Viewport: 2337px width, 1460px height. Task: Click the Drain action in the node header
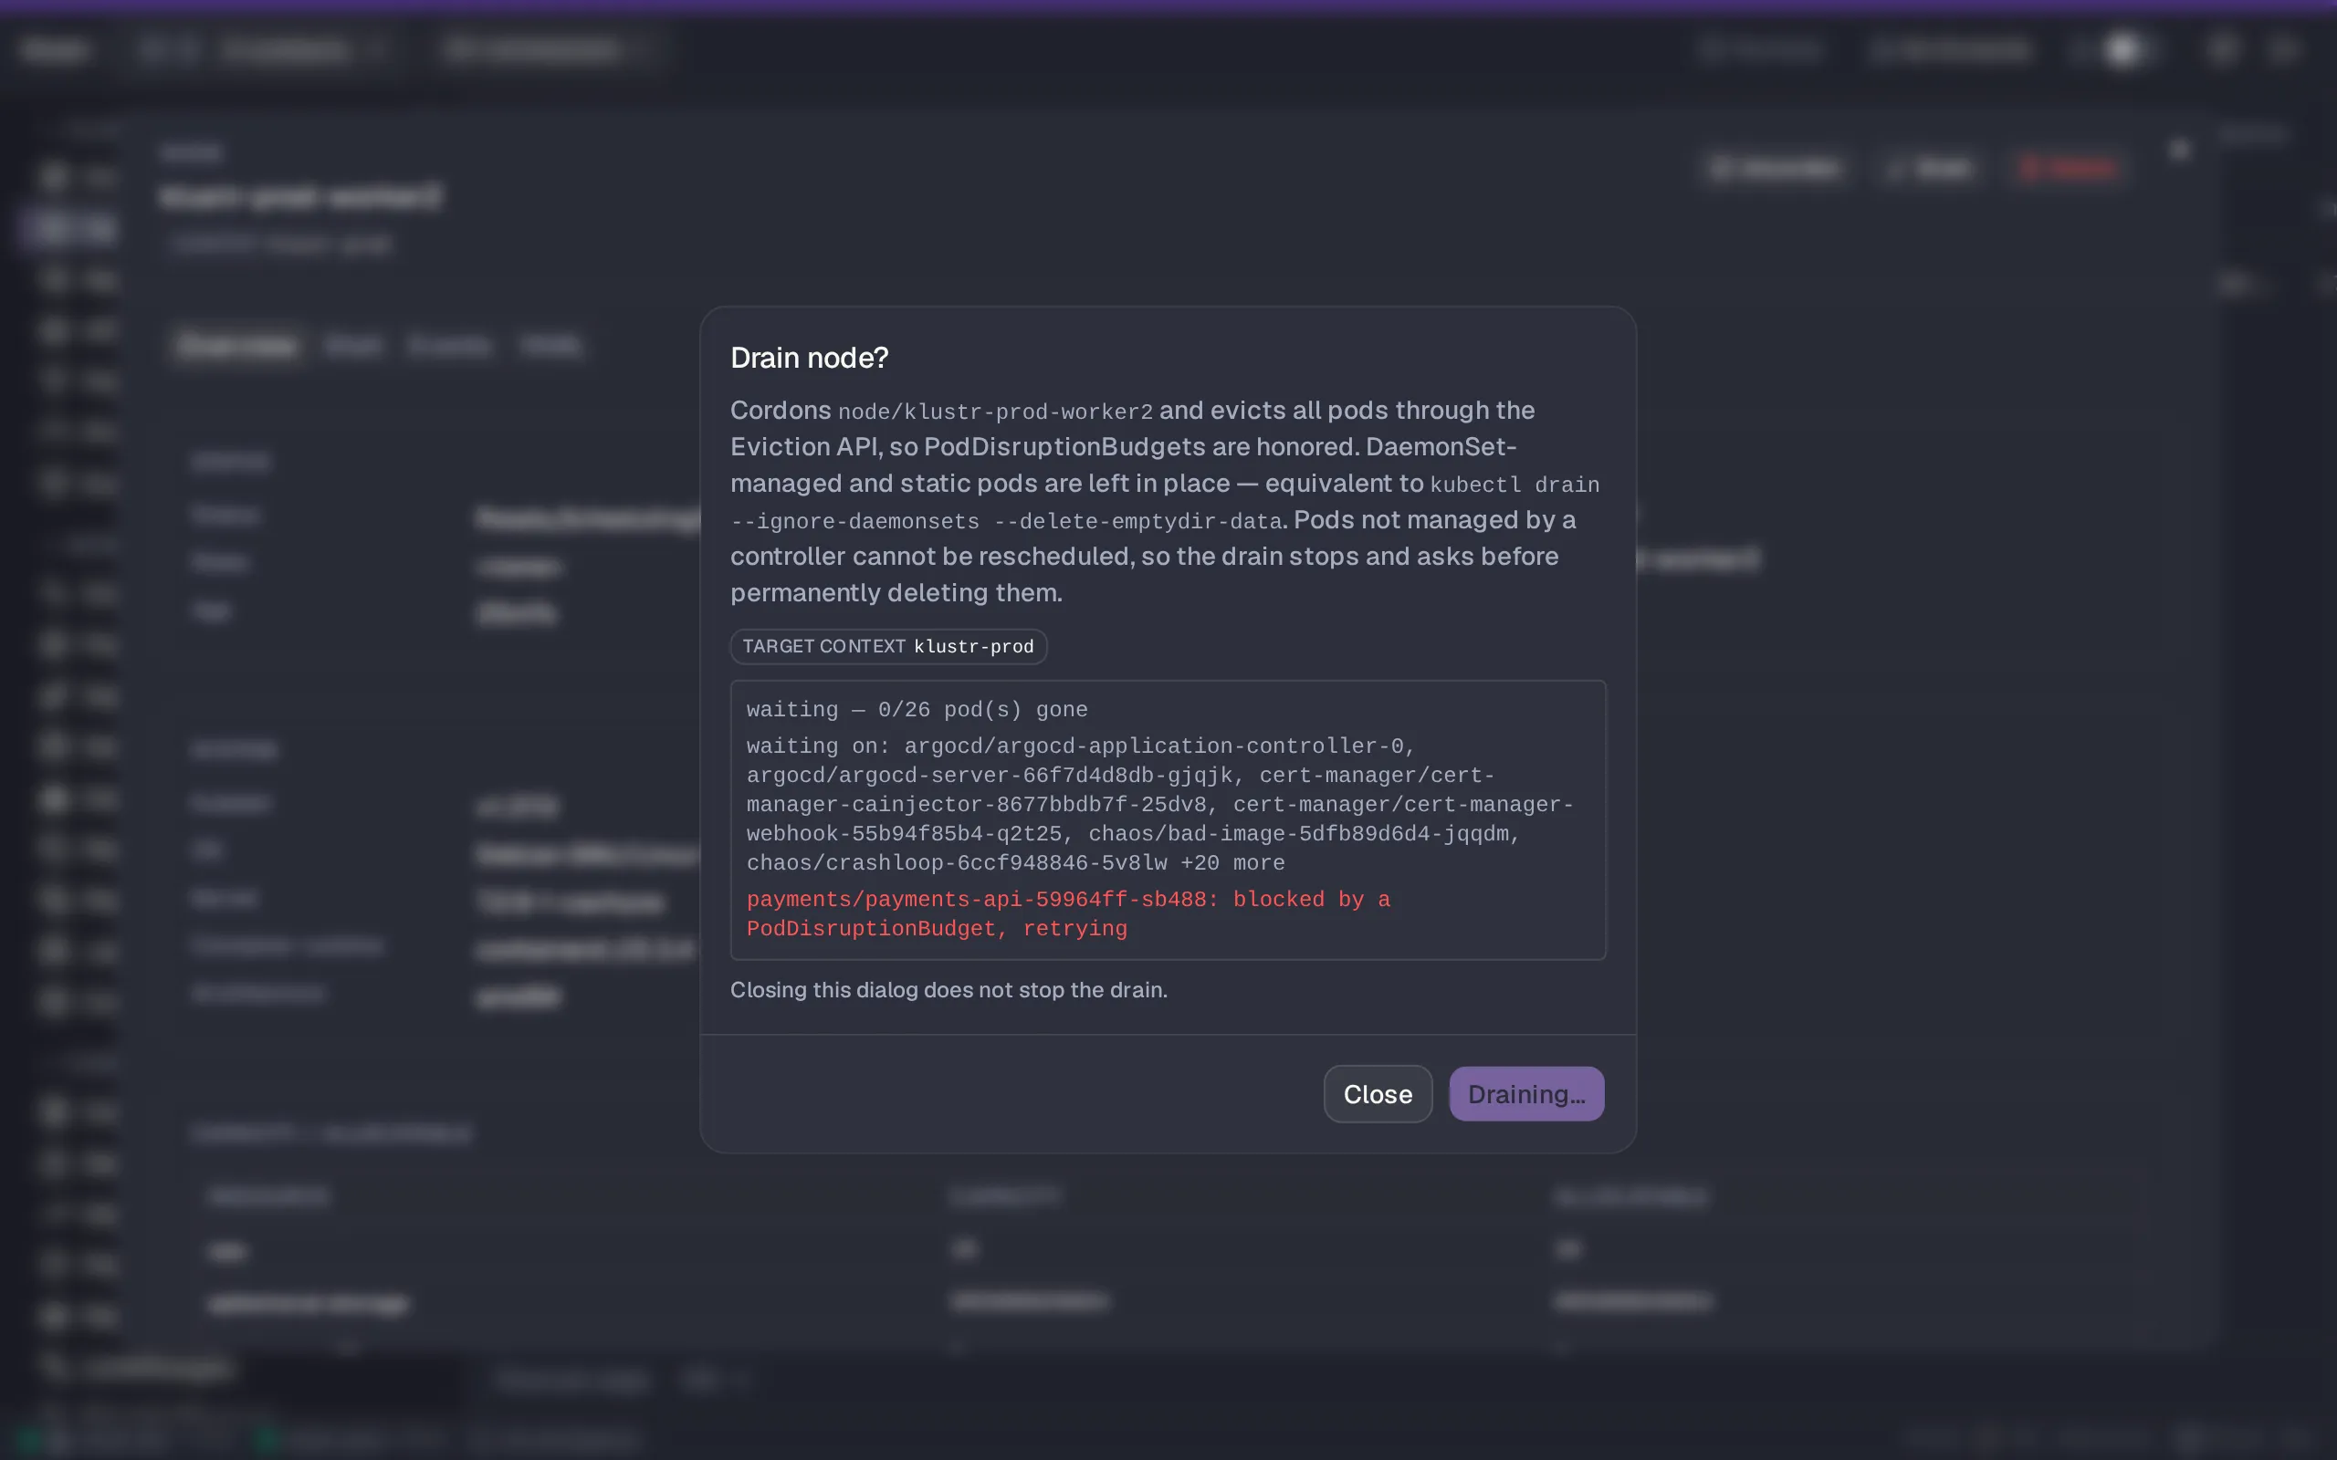tap(1930, 168)
